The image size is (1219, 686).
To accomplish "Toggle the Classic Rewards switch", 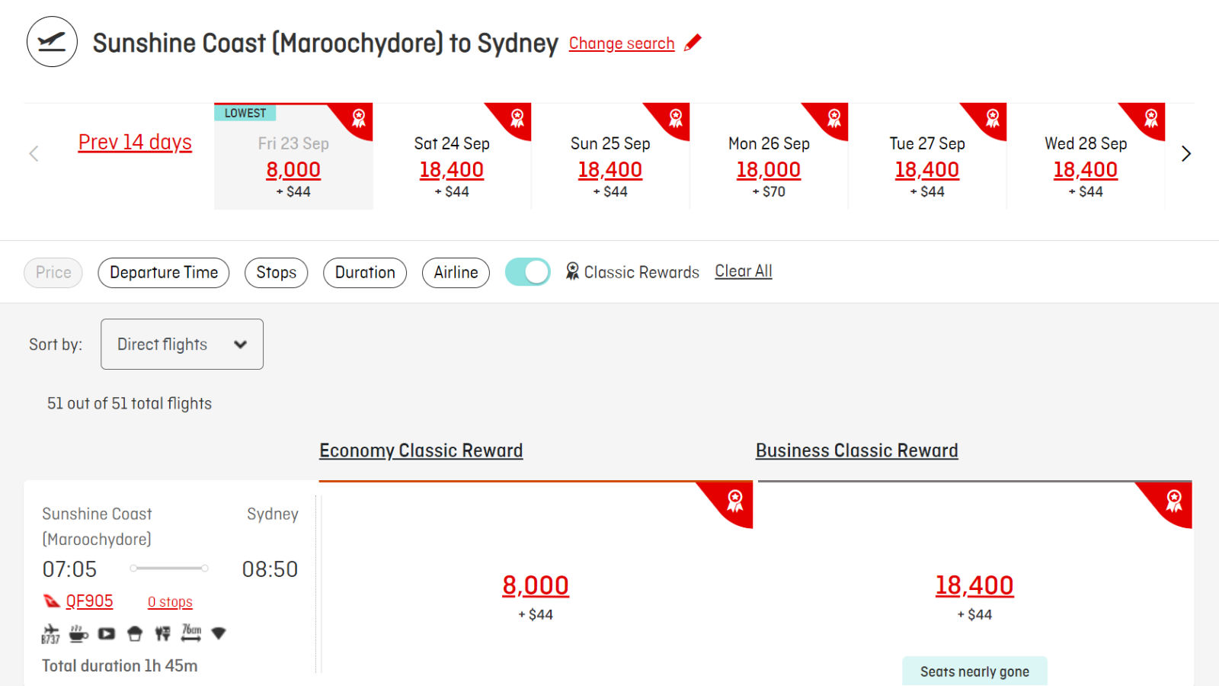I will click(528, 272).
